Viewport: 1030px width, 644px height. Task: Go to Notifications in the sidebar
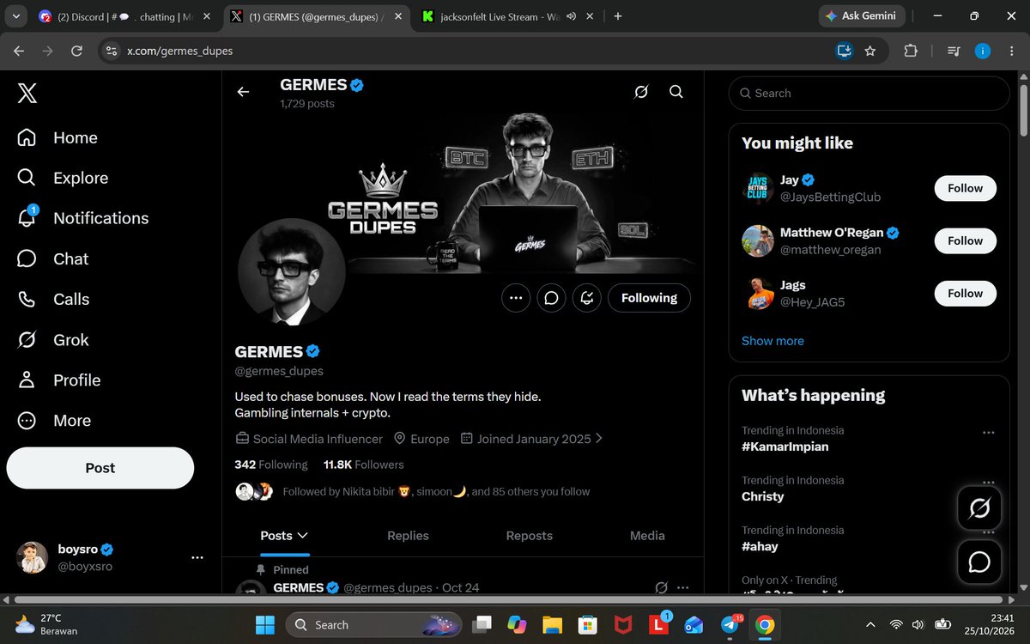click(x=82, y=218)
